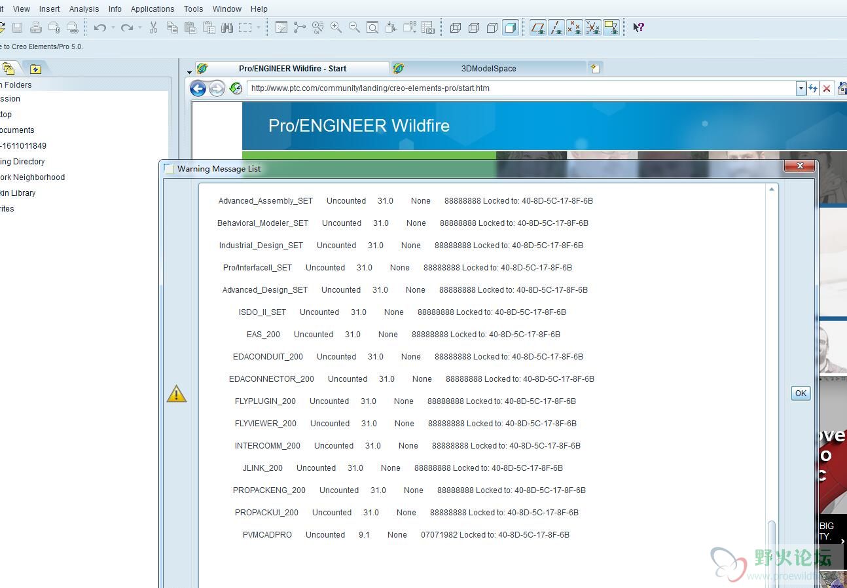Click the send-with-attachment toolbar icon

[x=54, y=28]
